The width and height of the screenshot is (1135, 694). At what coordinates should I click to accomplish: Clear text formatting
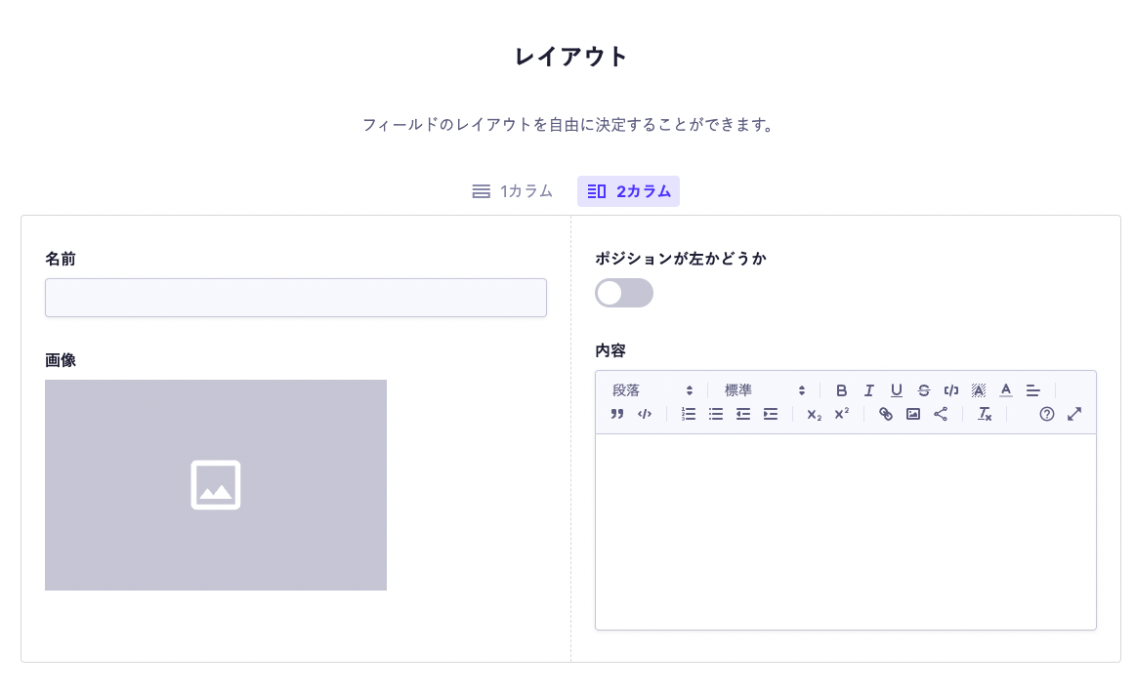point(985,414)
